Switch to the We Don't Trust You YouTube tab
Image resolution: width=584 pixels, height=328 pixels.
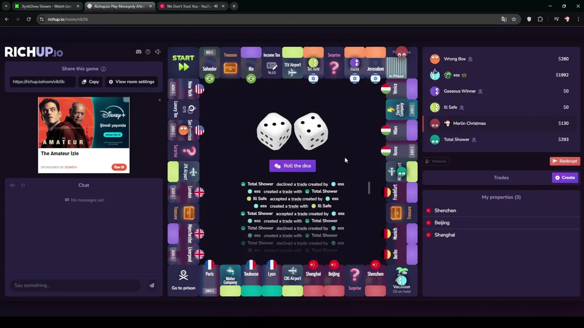(x=192, y=6)
